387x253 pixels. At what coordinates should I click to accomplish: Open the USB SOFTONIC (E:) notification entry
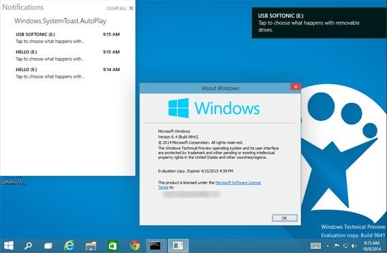pyautogui.click(x=67, y=38)
